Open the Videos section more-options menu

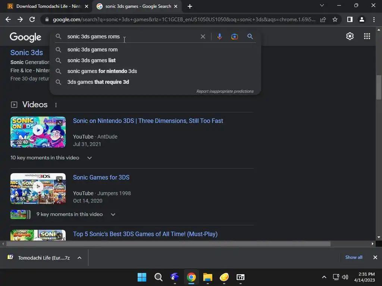56,105
